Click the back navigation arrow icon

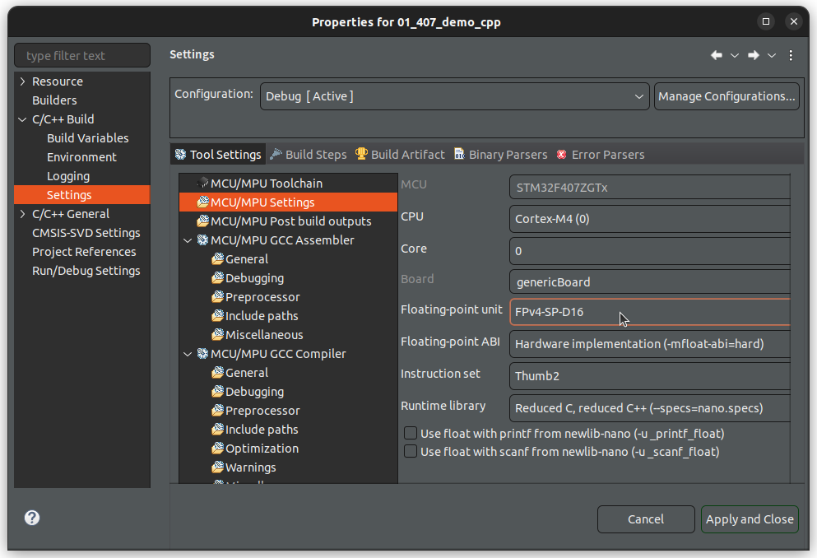717,55
